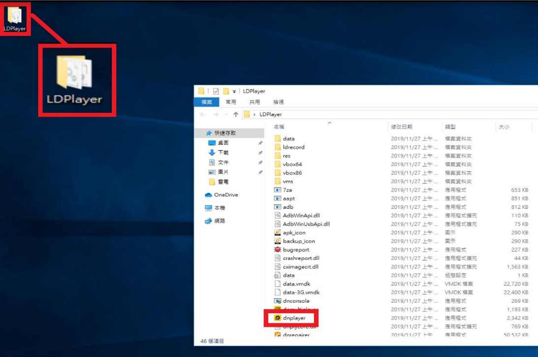Select the backup_icon image file icon
Screen dimensions: 538x357
tap(278, 241)
